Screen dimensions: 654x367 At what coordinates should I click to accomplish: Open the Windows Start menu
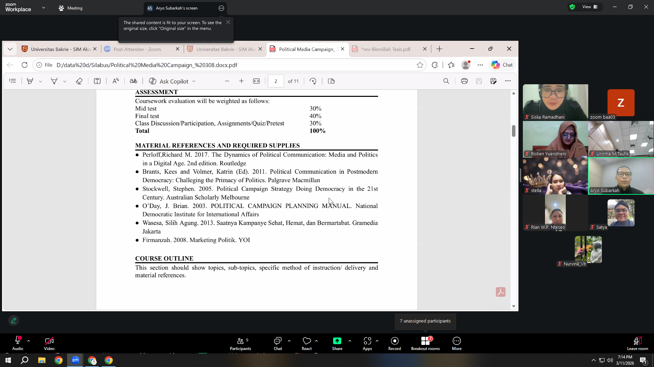[8, 360]
